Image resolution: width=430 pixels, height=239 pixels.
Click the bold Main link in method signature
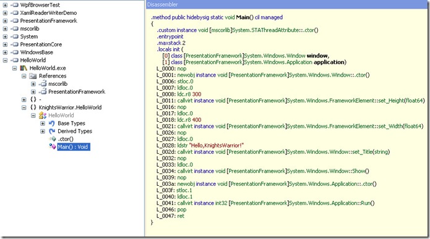tap(243, 17)
